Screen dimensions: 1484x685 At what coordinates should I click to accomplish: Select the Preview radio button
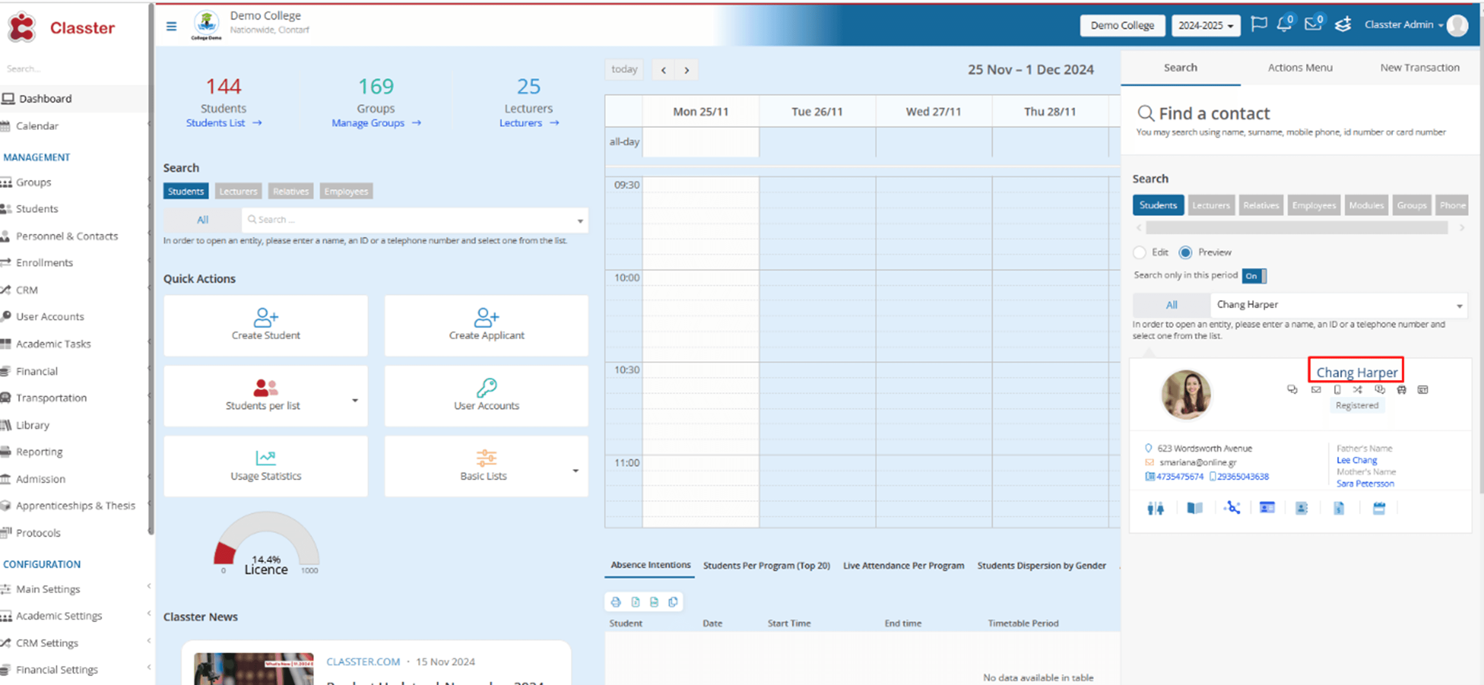1185,252
